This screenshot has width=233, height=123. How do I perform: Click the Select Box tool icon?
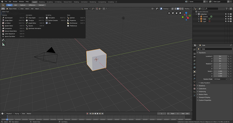point(3,5)
